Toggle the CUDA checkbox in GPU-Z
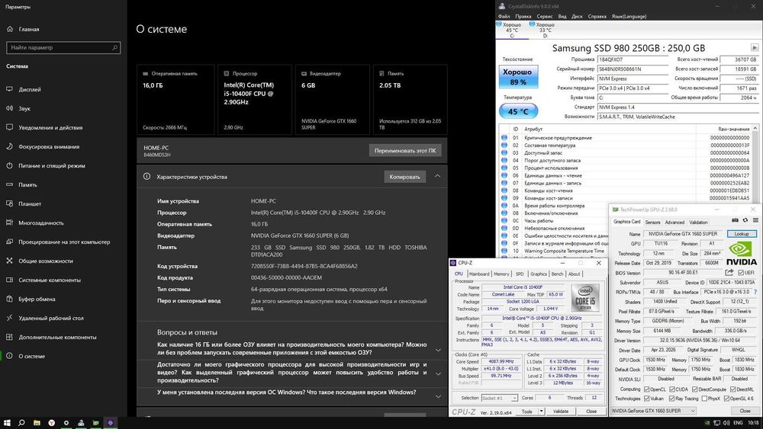763x429 pixels. 672,389
